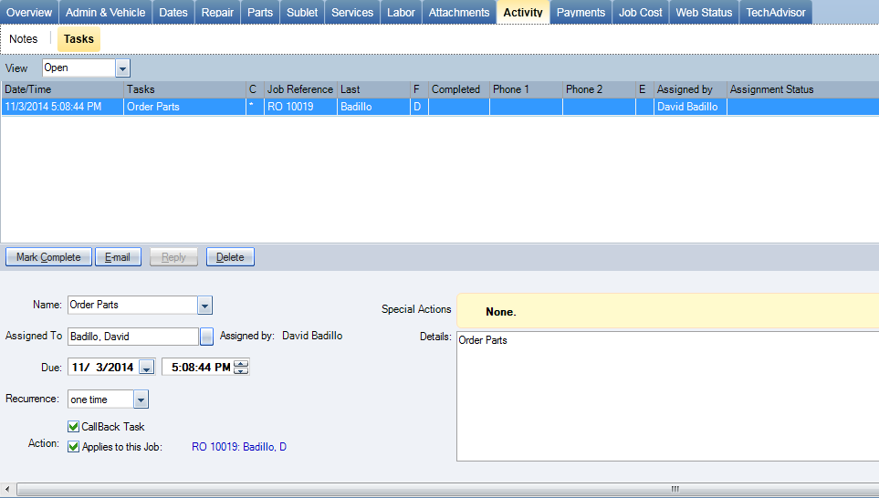Open the Notes sub-tab

coord(24,39)
